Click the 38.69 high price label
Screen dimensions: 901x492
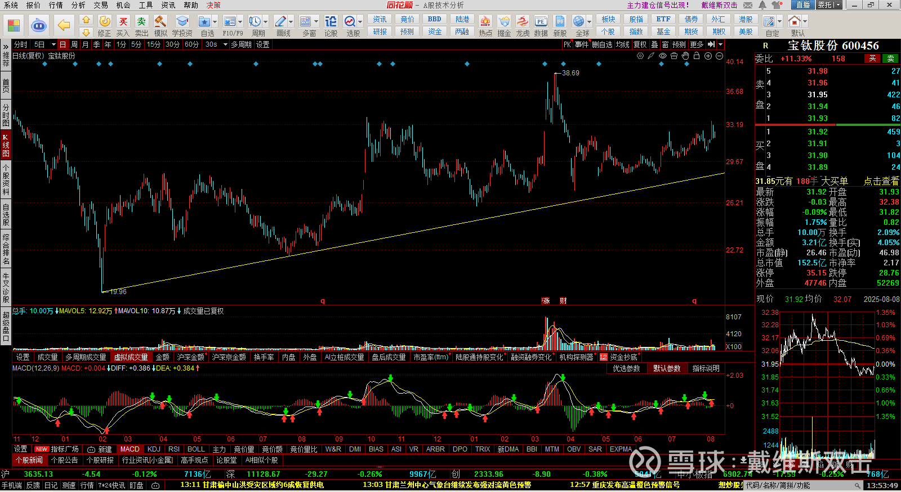(570, 73)
